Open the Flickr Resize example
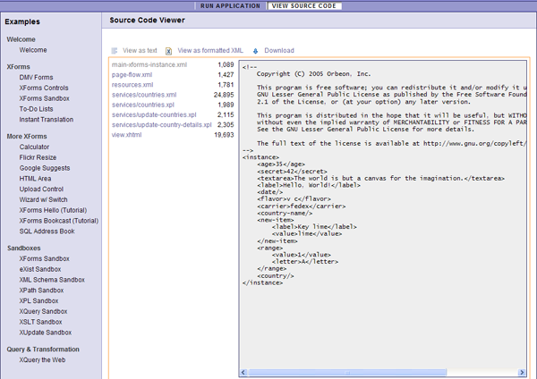This screenshot has width=537, height=379. point(38,157)
